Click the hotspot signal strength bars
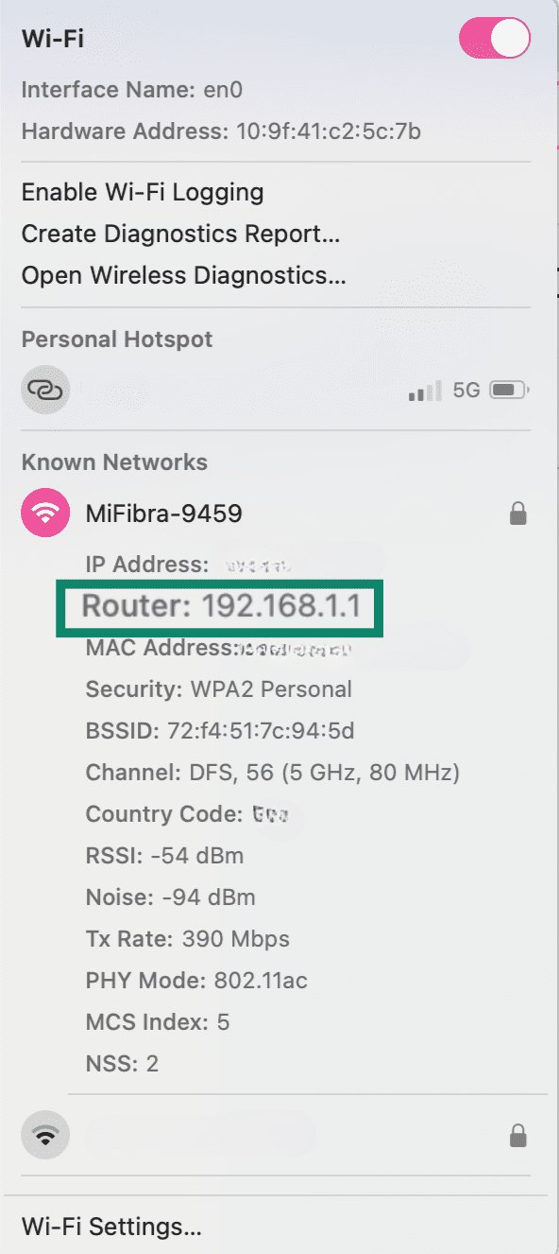Screen dimensions: 559x1254 pyautogui.click(x=425, y=391)
